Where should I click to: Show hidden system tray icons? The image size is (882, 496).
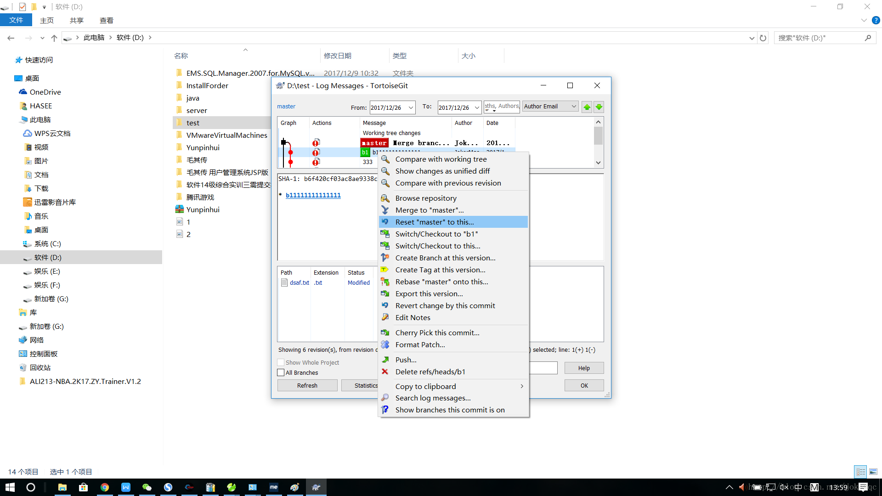[729, 487]
